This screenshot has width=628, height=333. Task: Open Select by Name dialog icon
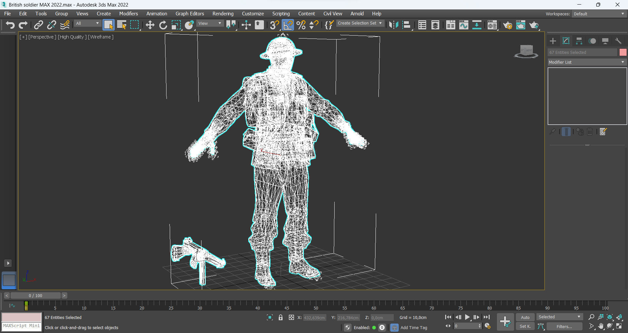(x=122, y=25)
